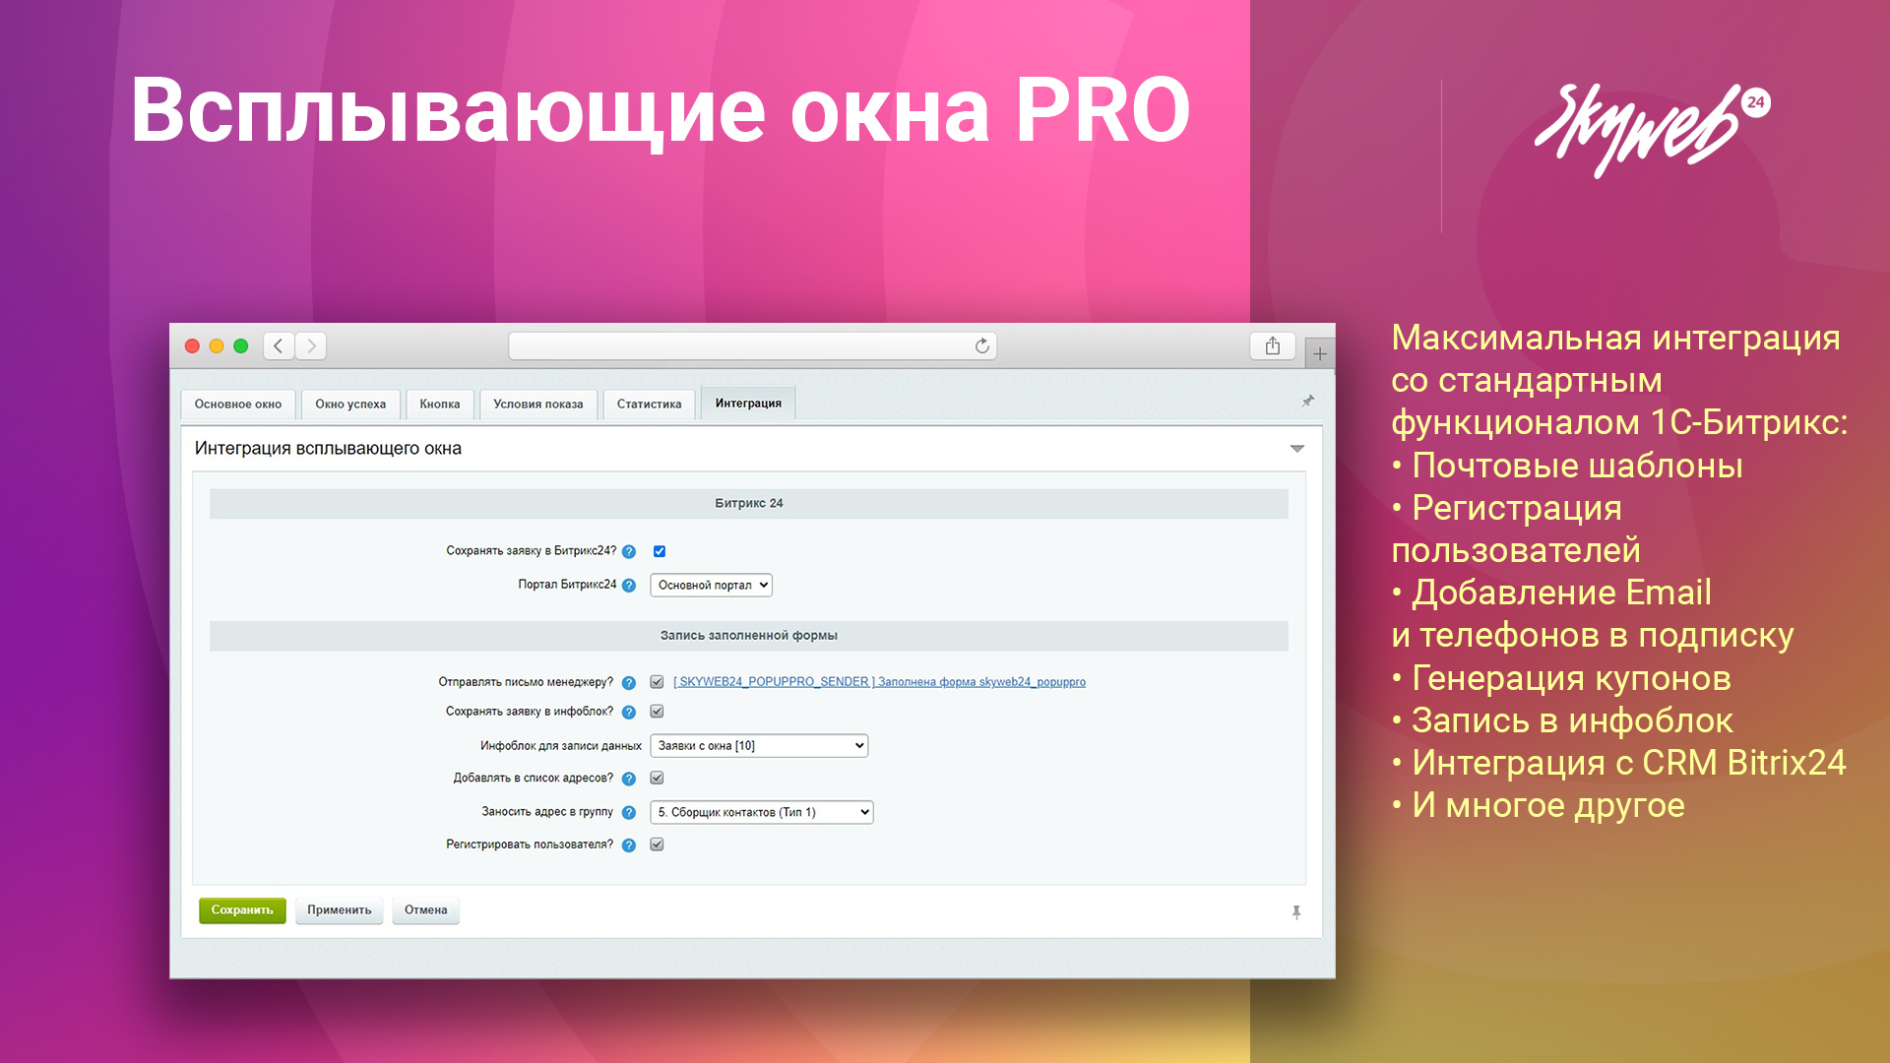Screen dimensions: 1890x1063
Task: Switch to the Статистика tab
Action: pyautogui.click(x=649, y=404)
